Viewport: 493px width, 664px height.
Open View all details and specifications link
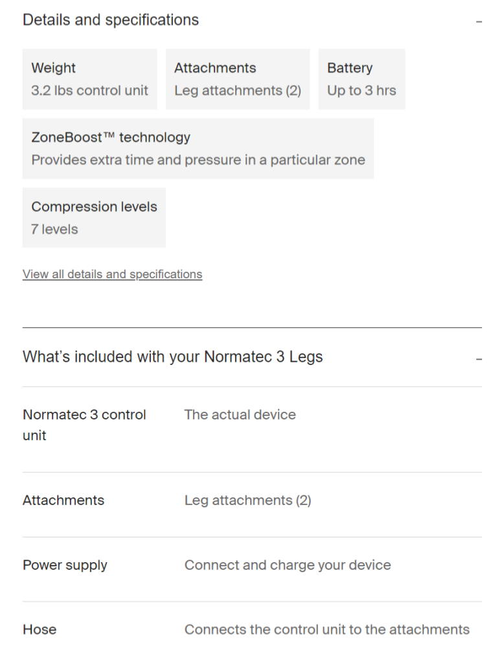[x=112, y=274]
